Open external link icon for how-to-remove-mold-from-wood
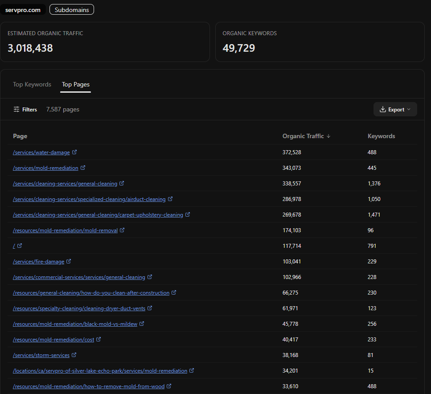 (169, 386)
